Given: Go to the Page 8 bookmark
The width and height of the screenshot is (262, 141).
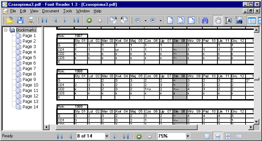Looking at the screenshot, I should point(29,74).
